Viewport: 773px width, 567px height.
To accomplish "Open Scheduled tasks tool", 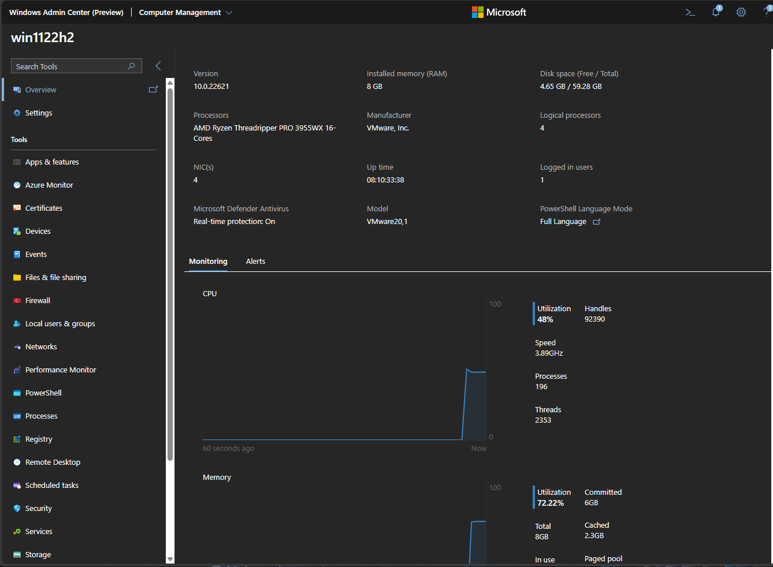I will click(x=52, y=485).
